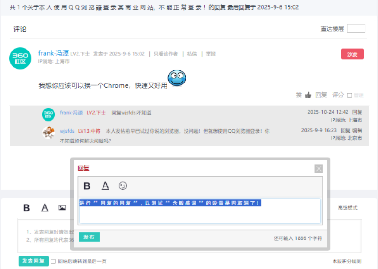
Task: Click the thumbs-up like icon
Action: pos(308,95)
